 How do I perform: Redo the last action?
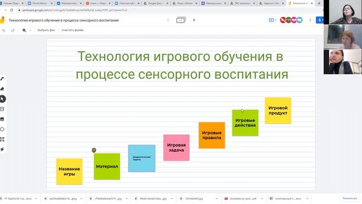(13, 30)
